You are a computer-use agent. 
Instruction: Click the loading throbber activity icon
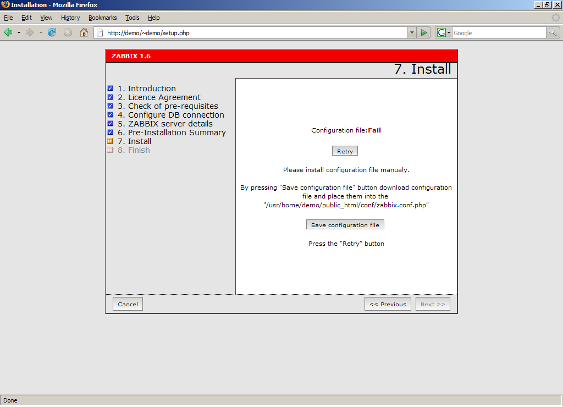(x=555, y=17)
